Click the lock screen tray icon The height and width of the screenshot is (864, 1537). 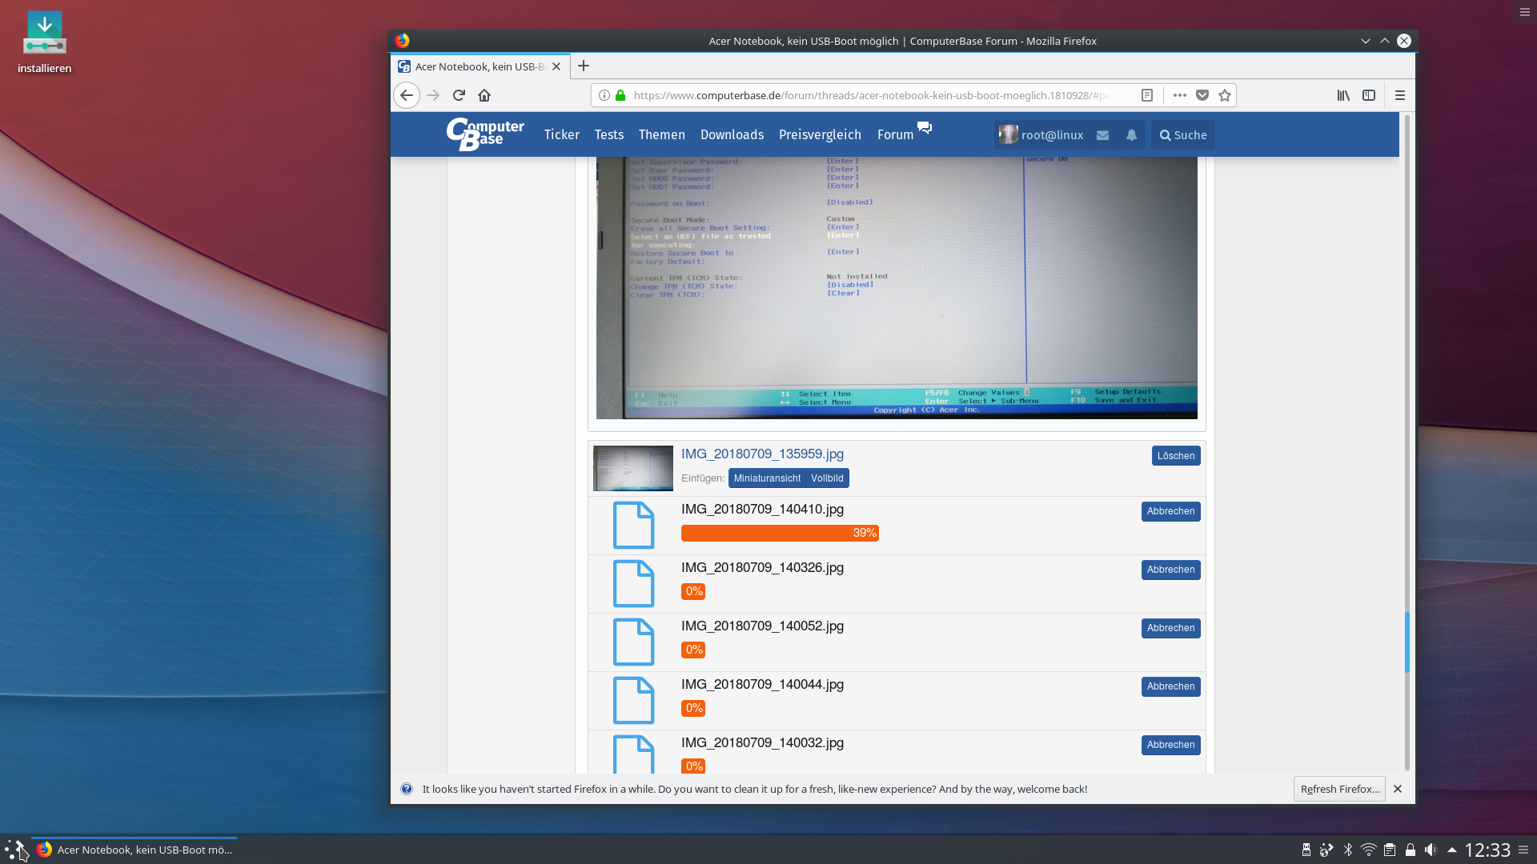(1411, 850)
